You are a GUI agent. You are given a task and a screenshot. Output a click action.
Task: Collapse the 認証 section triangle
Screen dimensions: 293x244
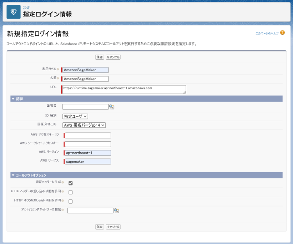click(13, 99)
